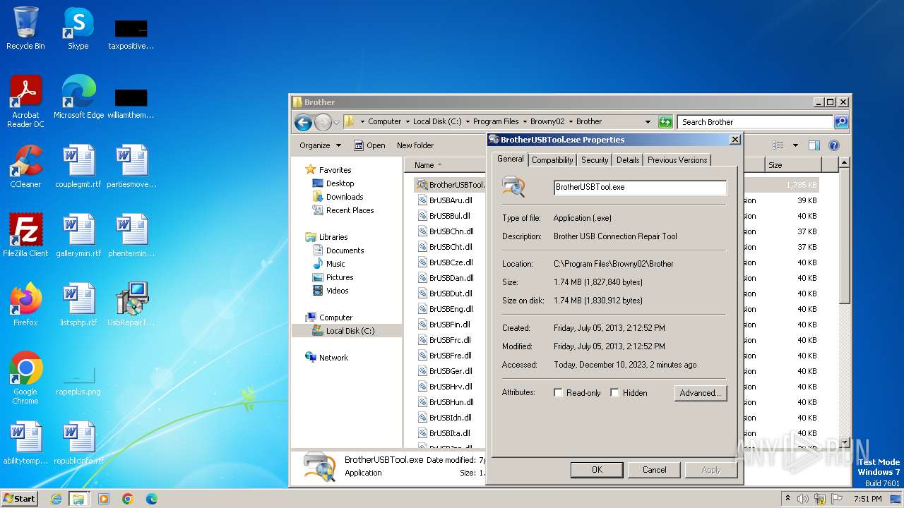
Task: Select Downloads in Favorites
Action: (x=345, y=197)
